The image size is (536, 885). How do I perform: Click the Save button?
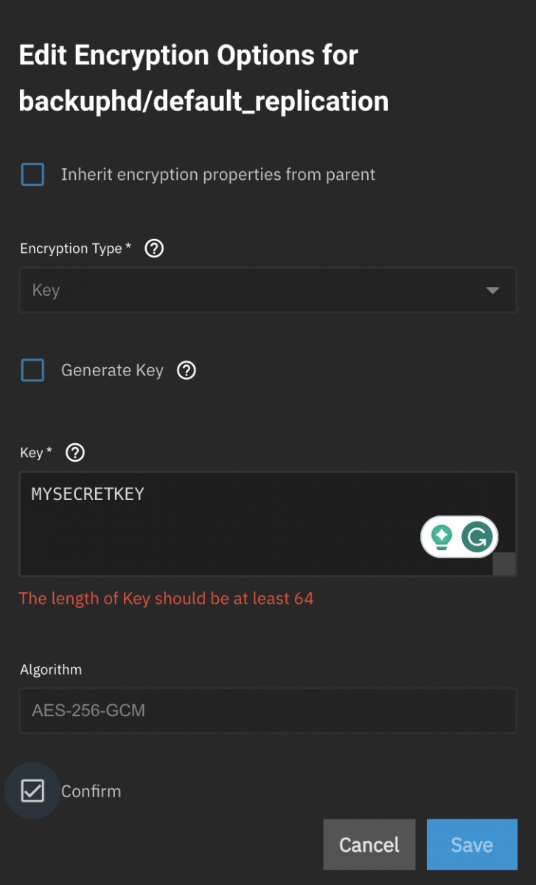[x=472, y=844]
